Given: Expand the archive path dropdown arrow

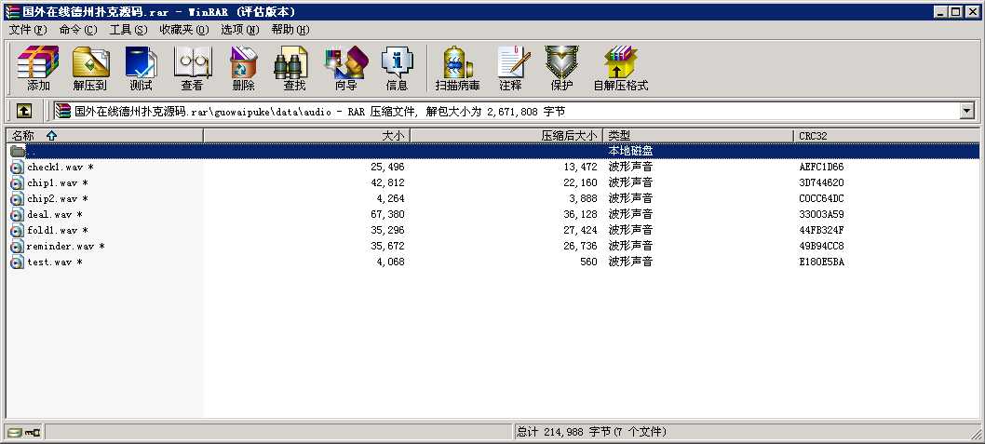Looking at the screenshot, I should [x=967, y=111].
